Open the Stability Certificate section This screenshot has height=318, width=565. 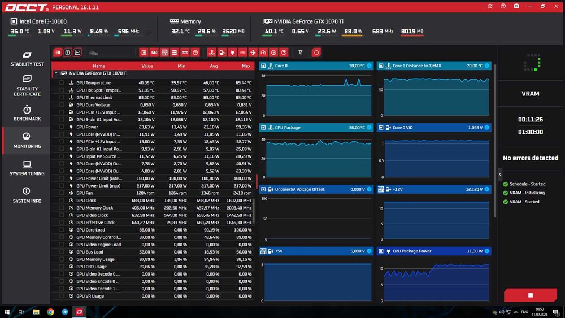point(27,86)
